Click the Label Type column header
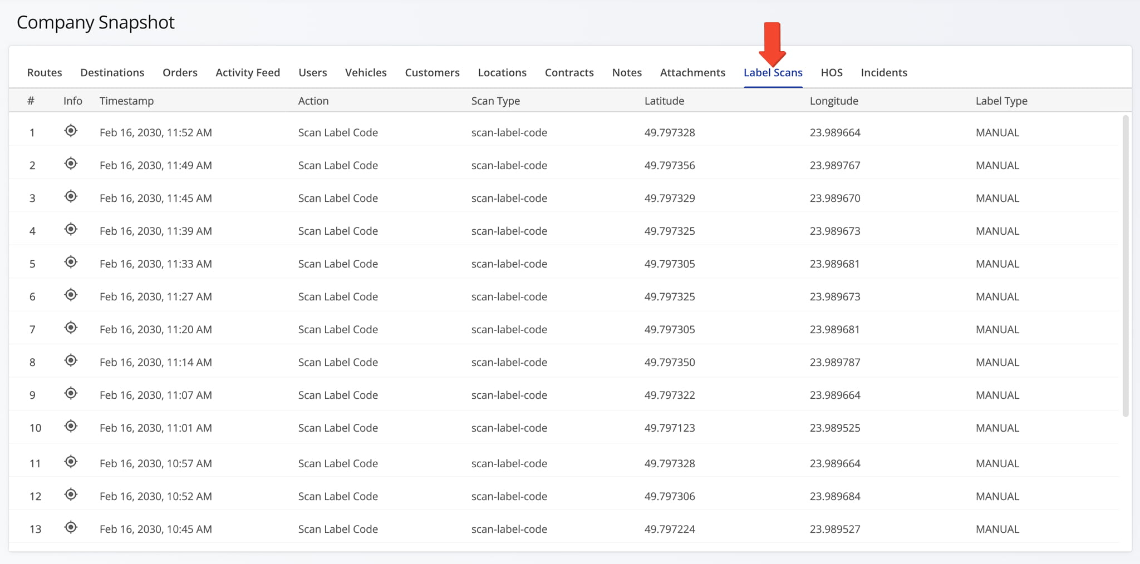 [1001, 101]
